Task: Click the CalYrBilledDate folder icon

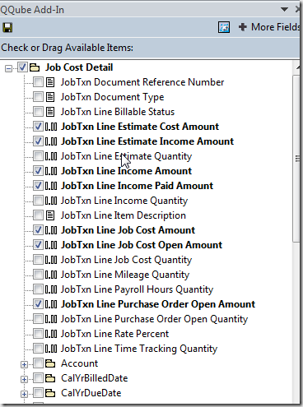Action: coord(50,378)
